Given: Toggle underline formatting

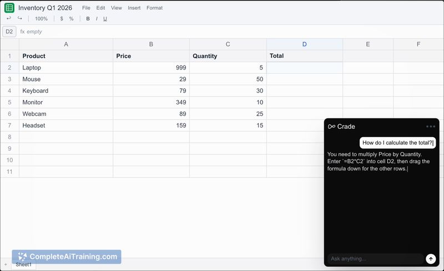Looking at the screenshot, I should [x=105, y=19].
